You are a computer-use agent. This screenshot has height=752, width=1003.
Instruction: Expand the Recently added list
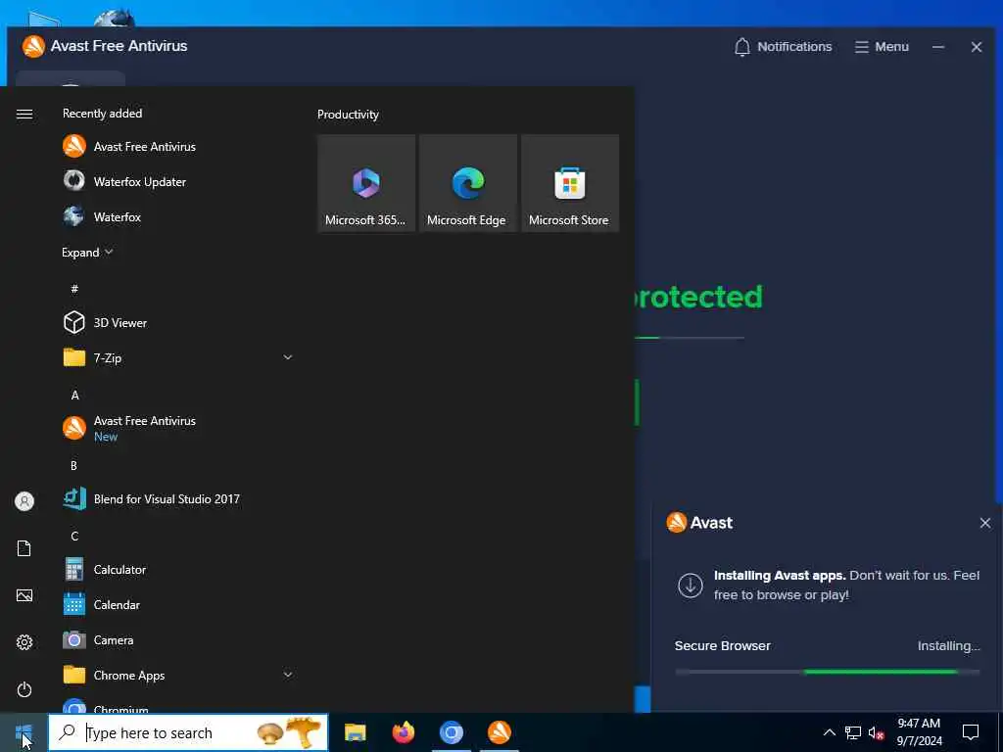pos(87,253)
